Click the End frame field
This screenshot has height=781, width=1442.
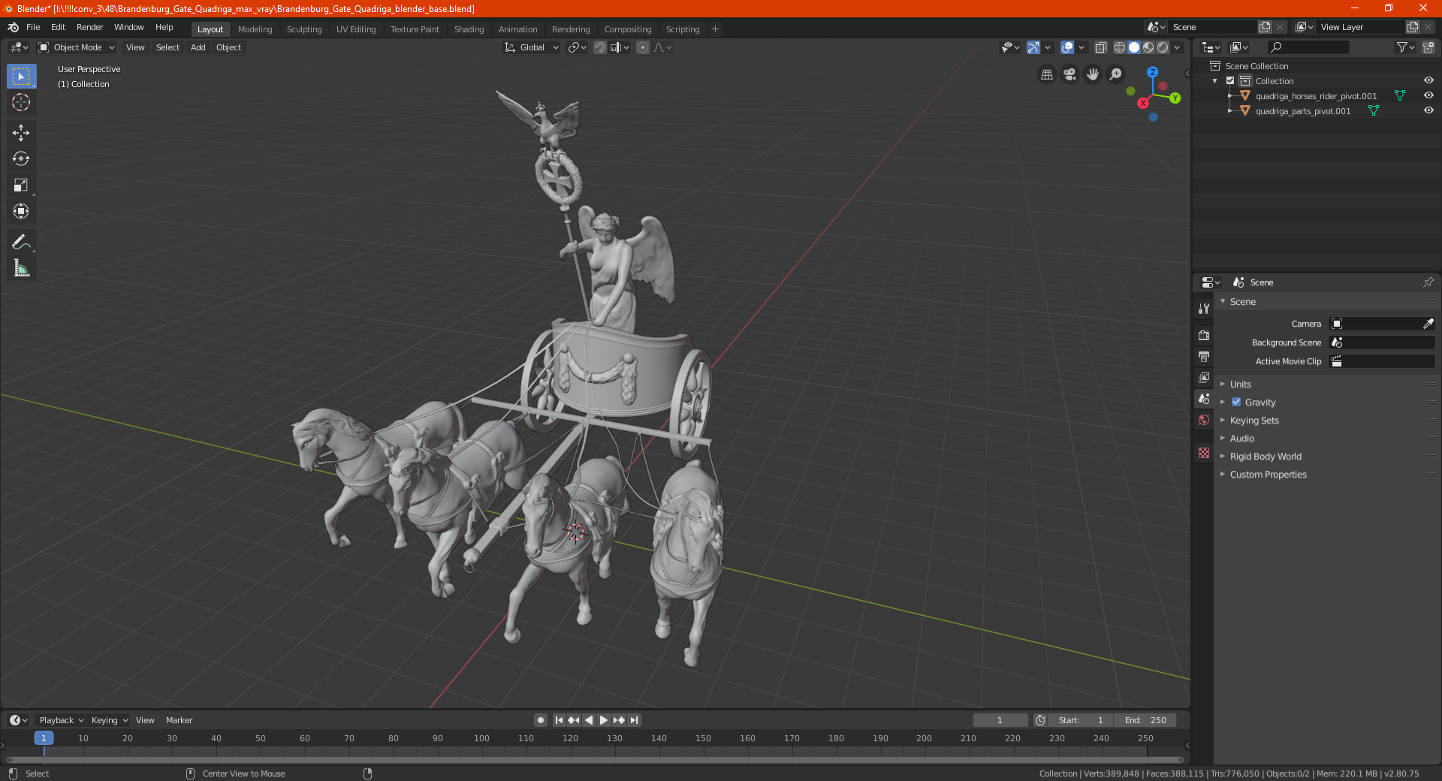point(1145,720)
